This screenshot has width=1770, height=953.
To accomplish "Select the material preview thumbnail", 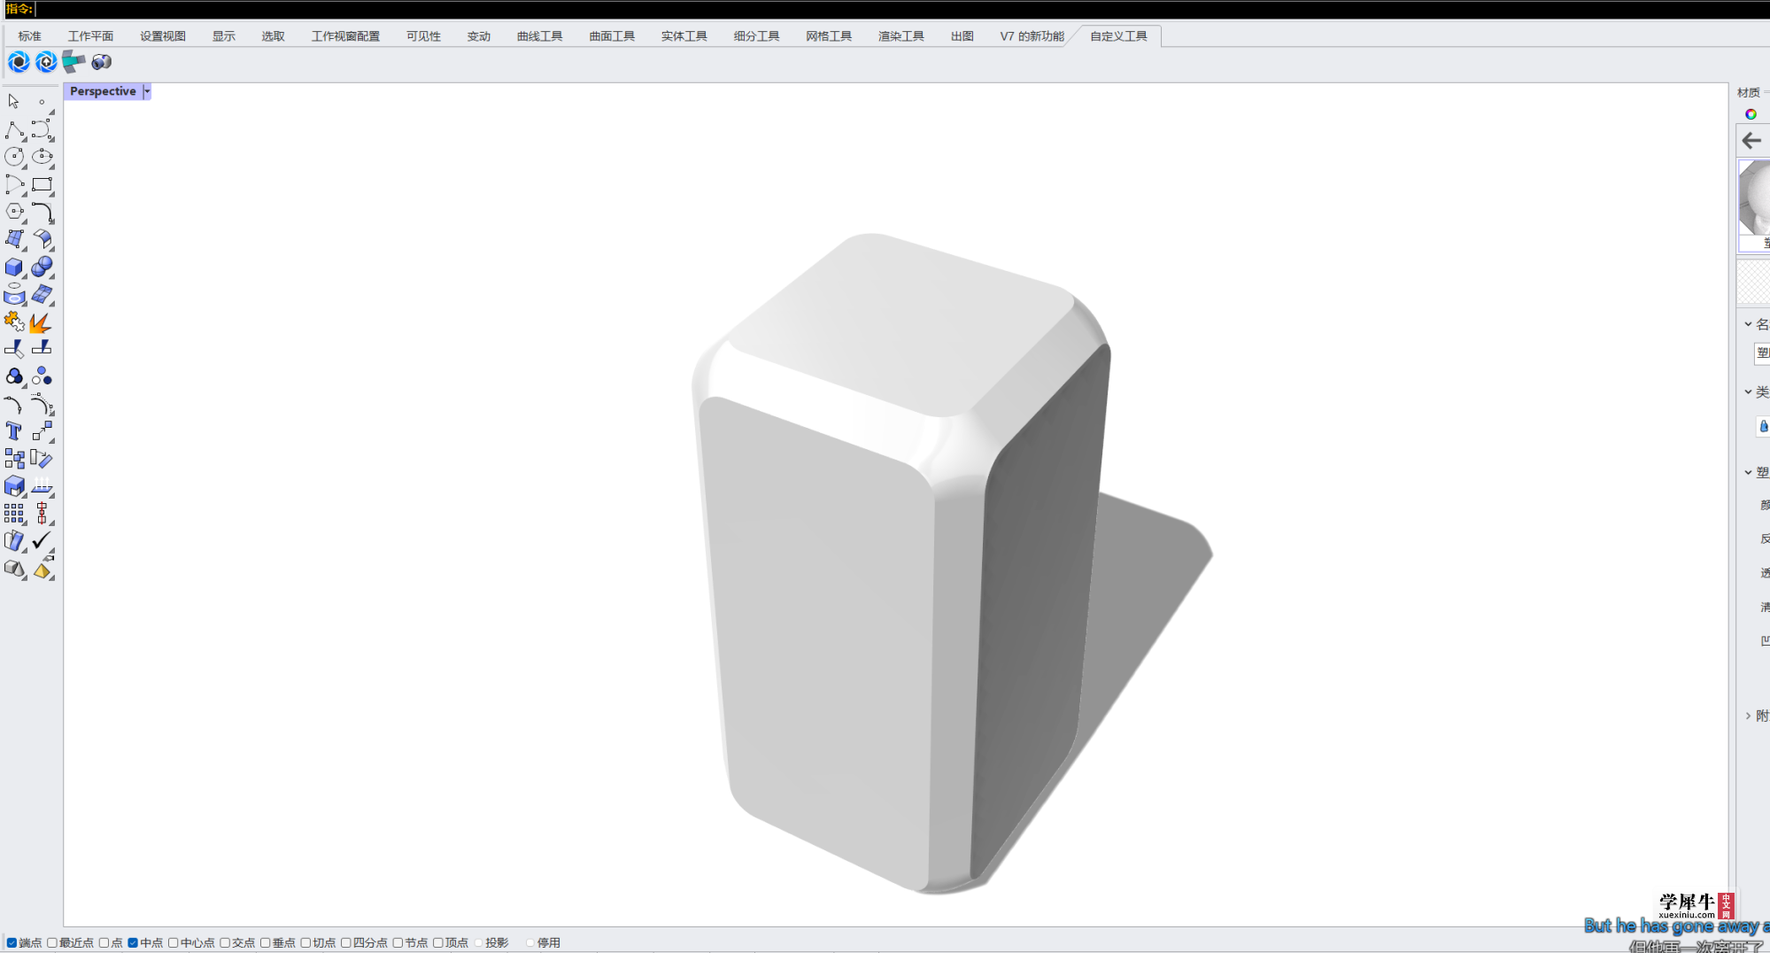I will (1755, 205).
